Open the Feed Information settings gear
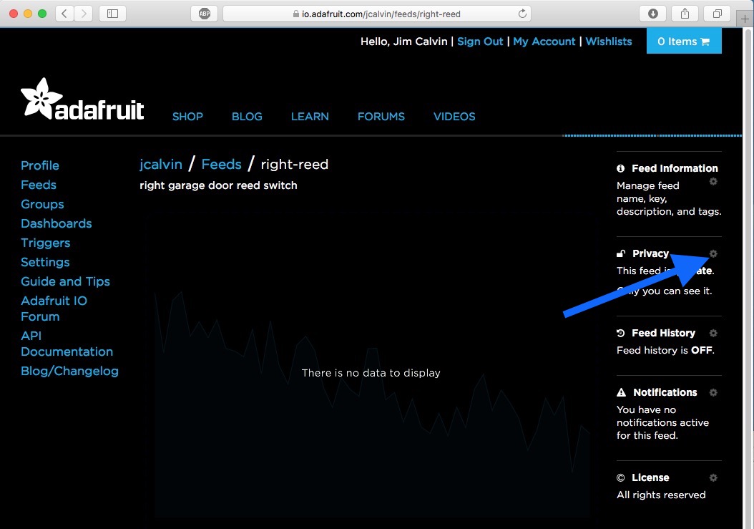The height and width of the screenshot is (529, 754). coord(713,182)
